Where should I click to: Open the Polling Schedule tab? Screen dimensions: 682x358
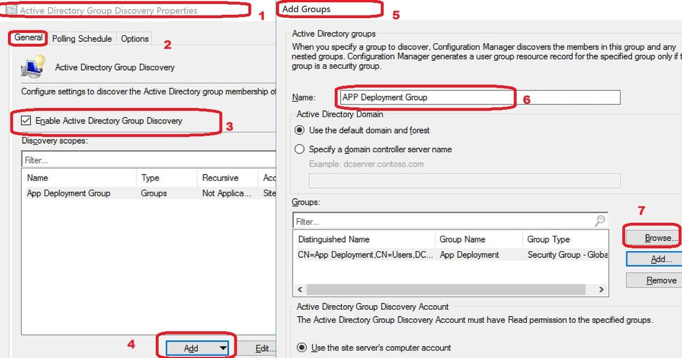[x=82, y=39]
